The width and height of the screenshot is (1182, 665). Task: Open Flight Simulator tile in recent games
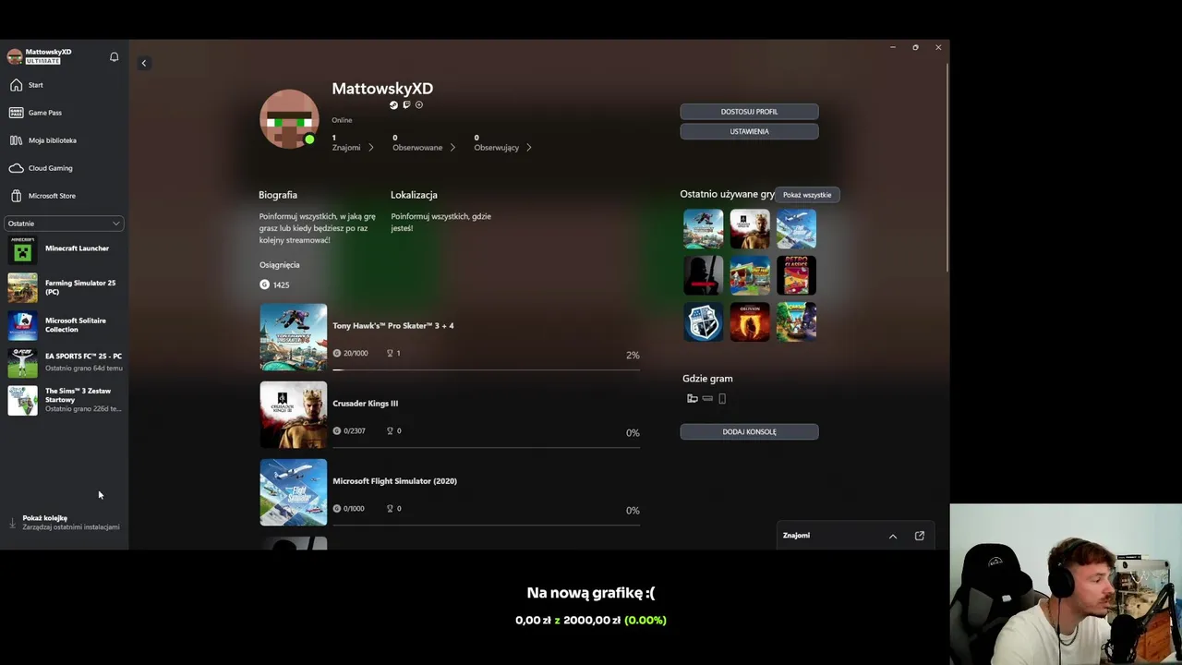click(796, 229)
